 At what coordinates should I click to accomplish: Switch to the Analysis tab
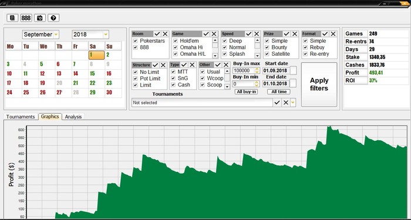73,117
